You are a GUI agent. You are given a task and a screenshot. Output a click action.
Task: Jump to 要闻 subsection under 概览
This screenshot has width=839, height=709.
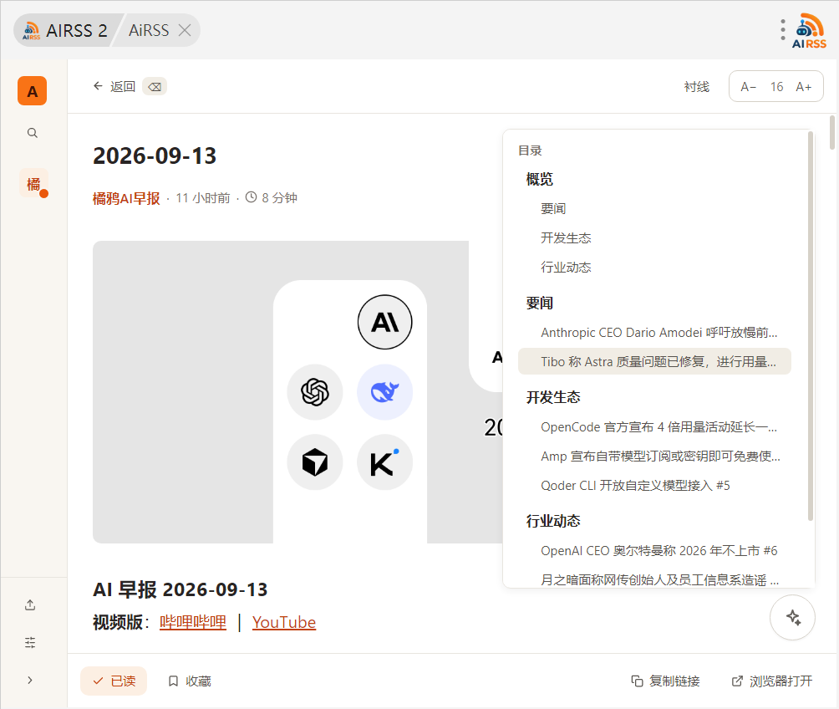553,209
